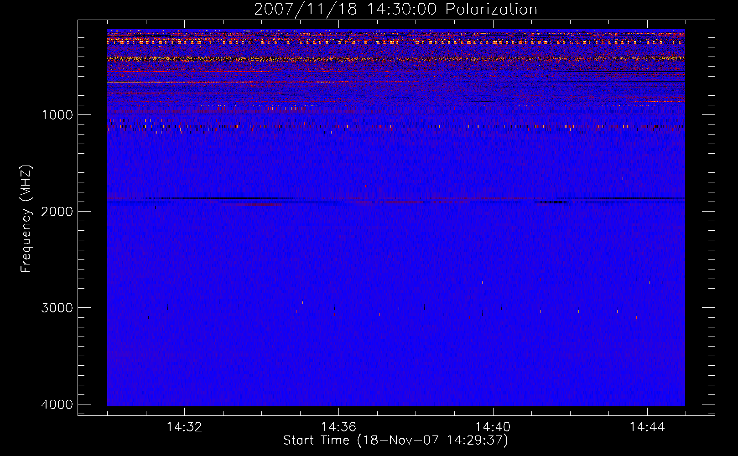
Task: Click the 'Frequency (MHZ)' axis label
Action: pyautogui.click(x=26, y=219)
